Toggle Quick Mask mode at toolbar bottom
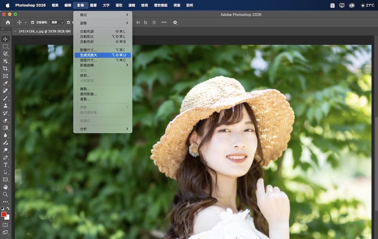This screenshot has height=239, width=378. point(5,224)
